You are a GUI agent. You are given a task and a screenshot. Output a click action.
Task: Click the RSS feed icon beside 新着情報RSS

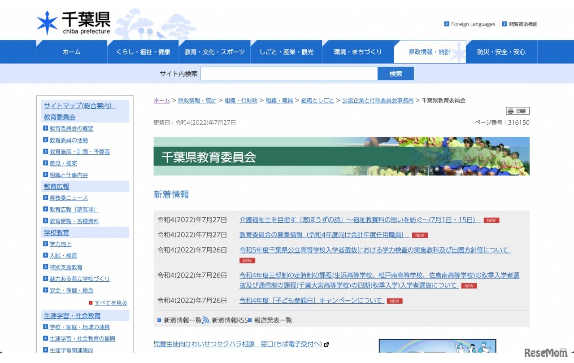[205, 320]
